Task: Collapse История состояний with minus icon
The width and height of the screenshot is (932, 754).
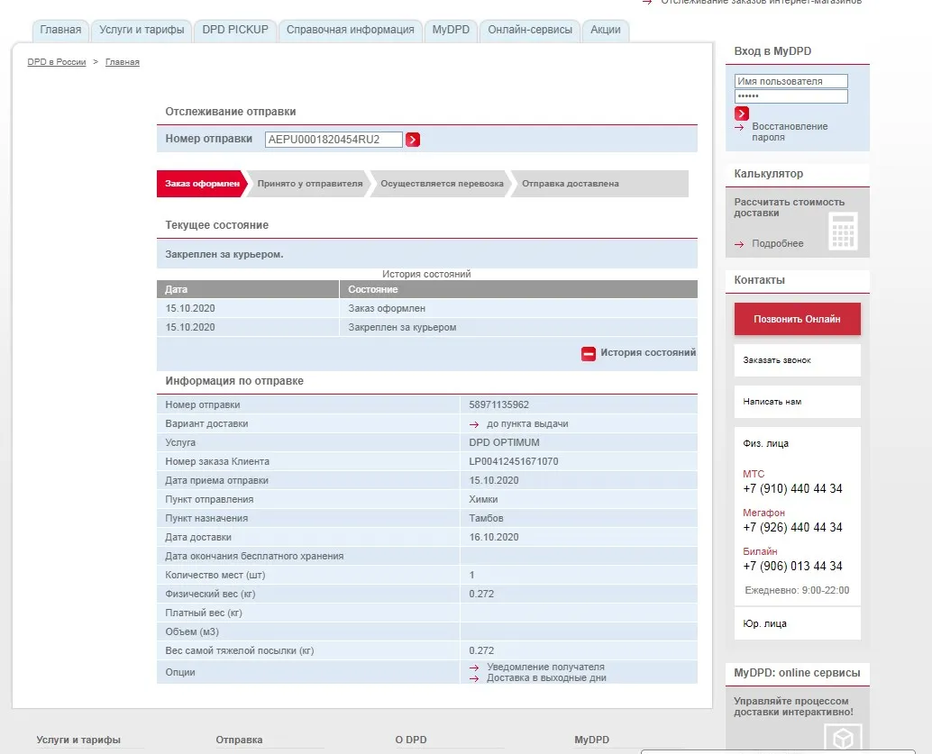Action: tap(588, 353)
